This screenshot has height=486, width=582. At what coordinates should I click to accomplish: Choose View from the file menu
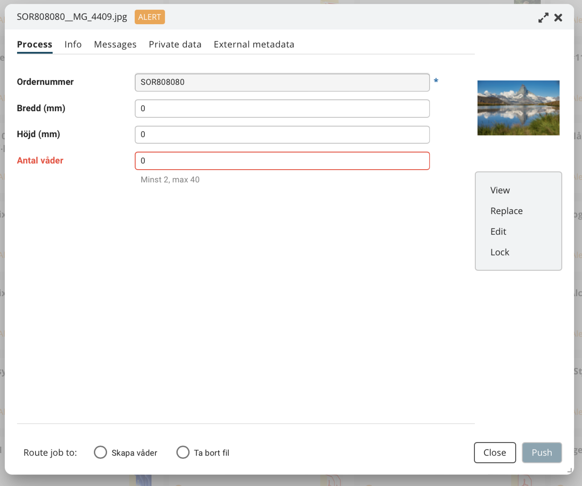pyautogui.click(x=500, y=190)
